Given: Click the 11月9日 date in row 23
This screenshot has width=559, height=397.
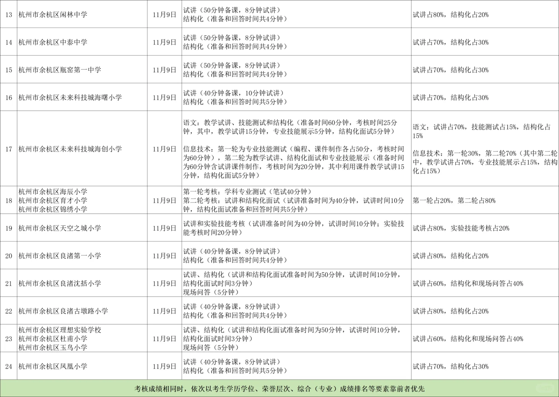Looking at the screenshot, I should (x=164, y=339).
